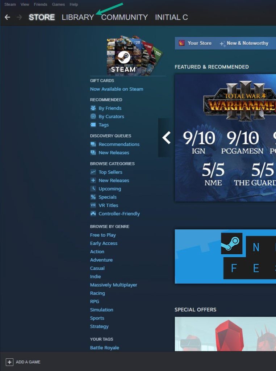Click the By Curators broadcast icon
276x371 pixels.
click(93, 116)
